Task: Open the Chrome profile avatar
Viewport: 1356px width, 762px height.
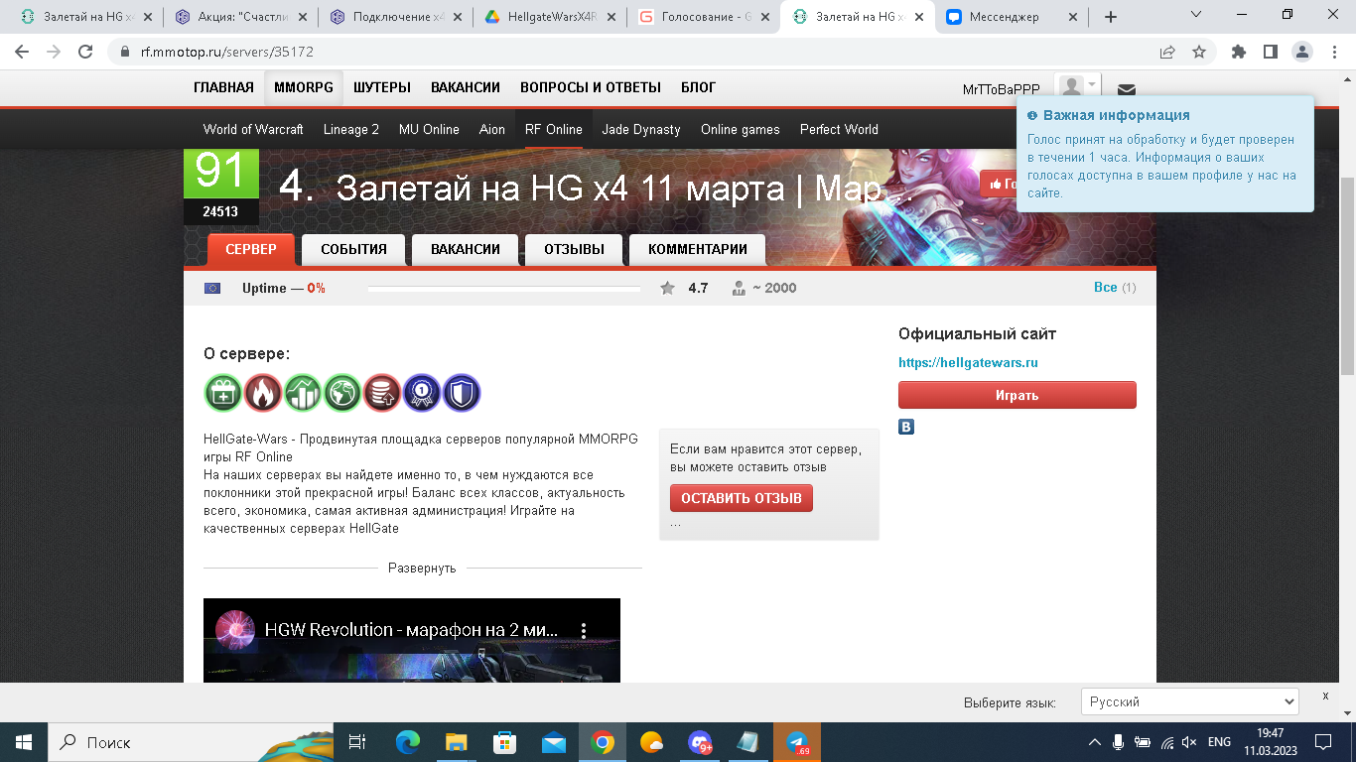Action: (1301, 52)
